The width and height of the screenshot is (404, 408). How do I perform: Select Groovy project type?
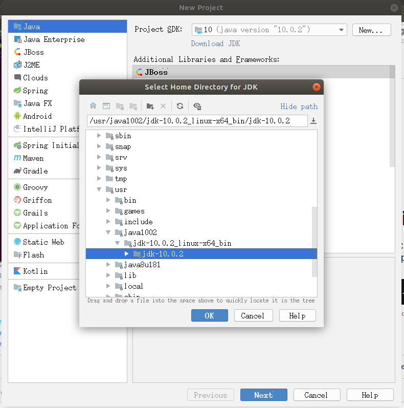[x=43, y=187]
